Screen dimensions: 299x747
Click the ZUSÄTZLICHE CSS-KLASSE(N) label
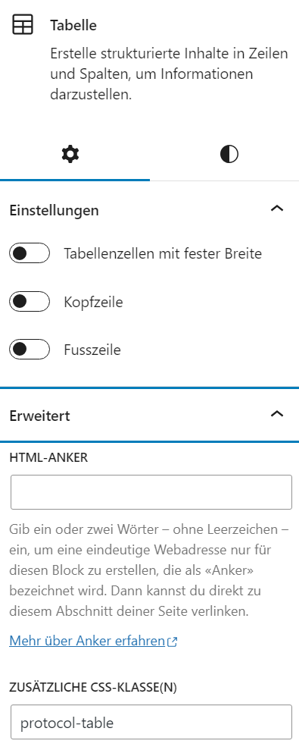93,687
